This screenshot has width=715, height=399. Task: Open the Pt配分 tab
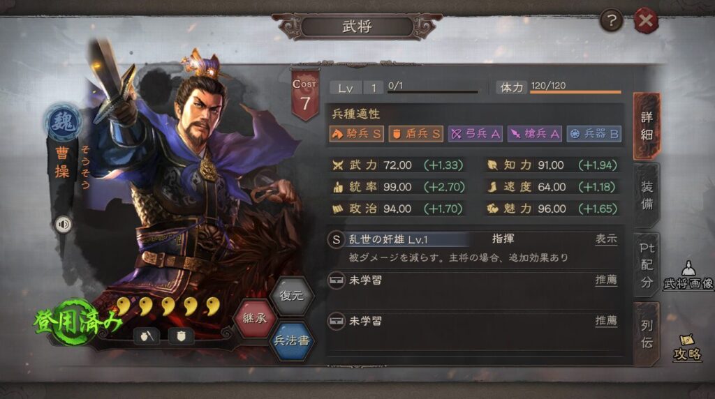647,265
